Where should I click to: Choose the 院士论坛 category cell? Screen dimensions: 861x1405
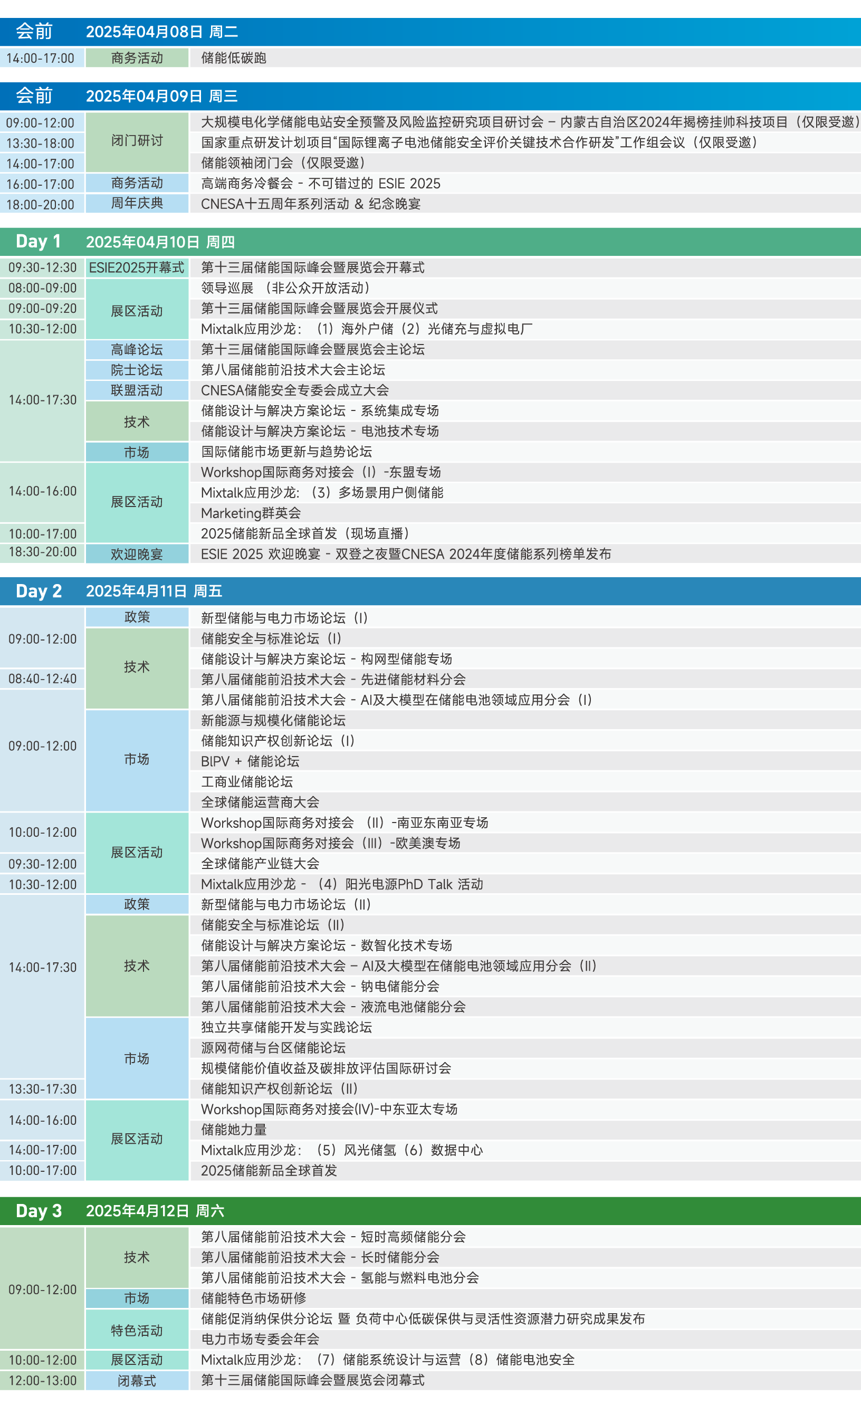(x=137, y=370)
